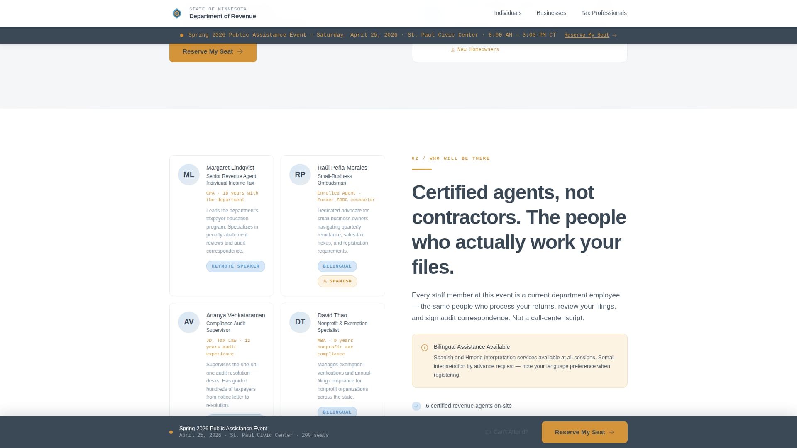The width and height of the screenshot is (797, 448).
Task: Click the person icon next to New Homeowners
Action: point(452,50)
